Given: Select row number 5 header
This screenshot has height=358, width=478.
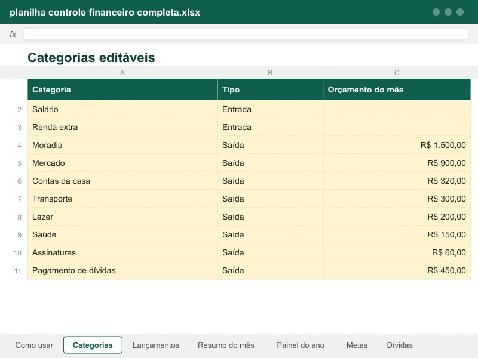Looking at the screenshot, I should click(x=19, y=163).
